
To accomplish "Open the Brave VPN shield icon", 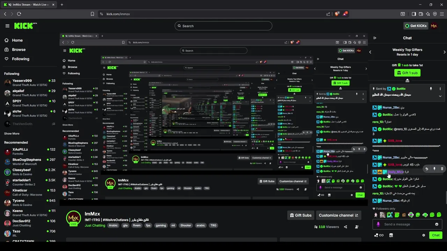I will [x=435, y=14].
